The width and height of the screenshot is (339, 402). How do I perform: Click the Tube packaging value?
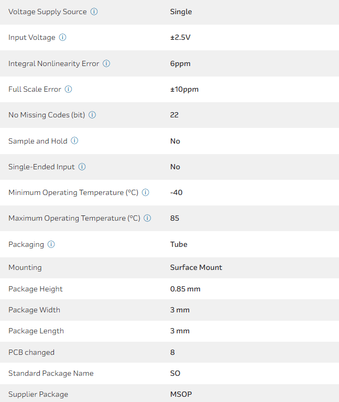pos(179,244)
